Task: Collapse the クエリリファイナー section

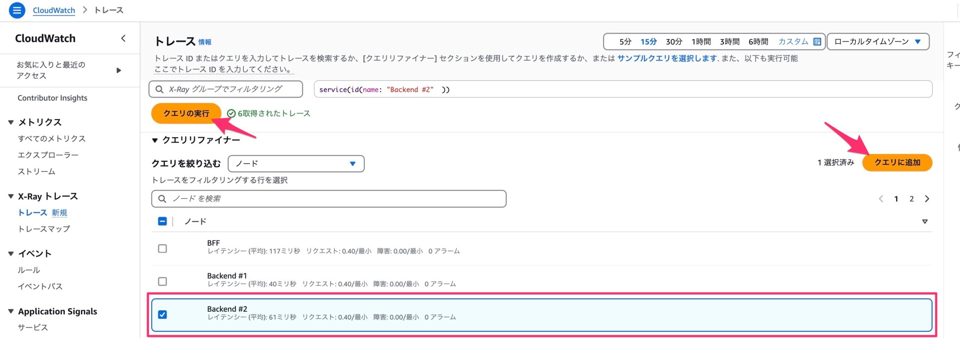Action: point(155,140)
